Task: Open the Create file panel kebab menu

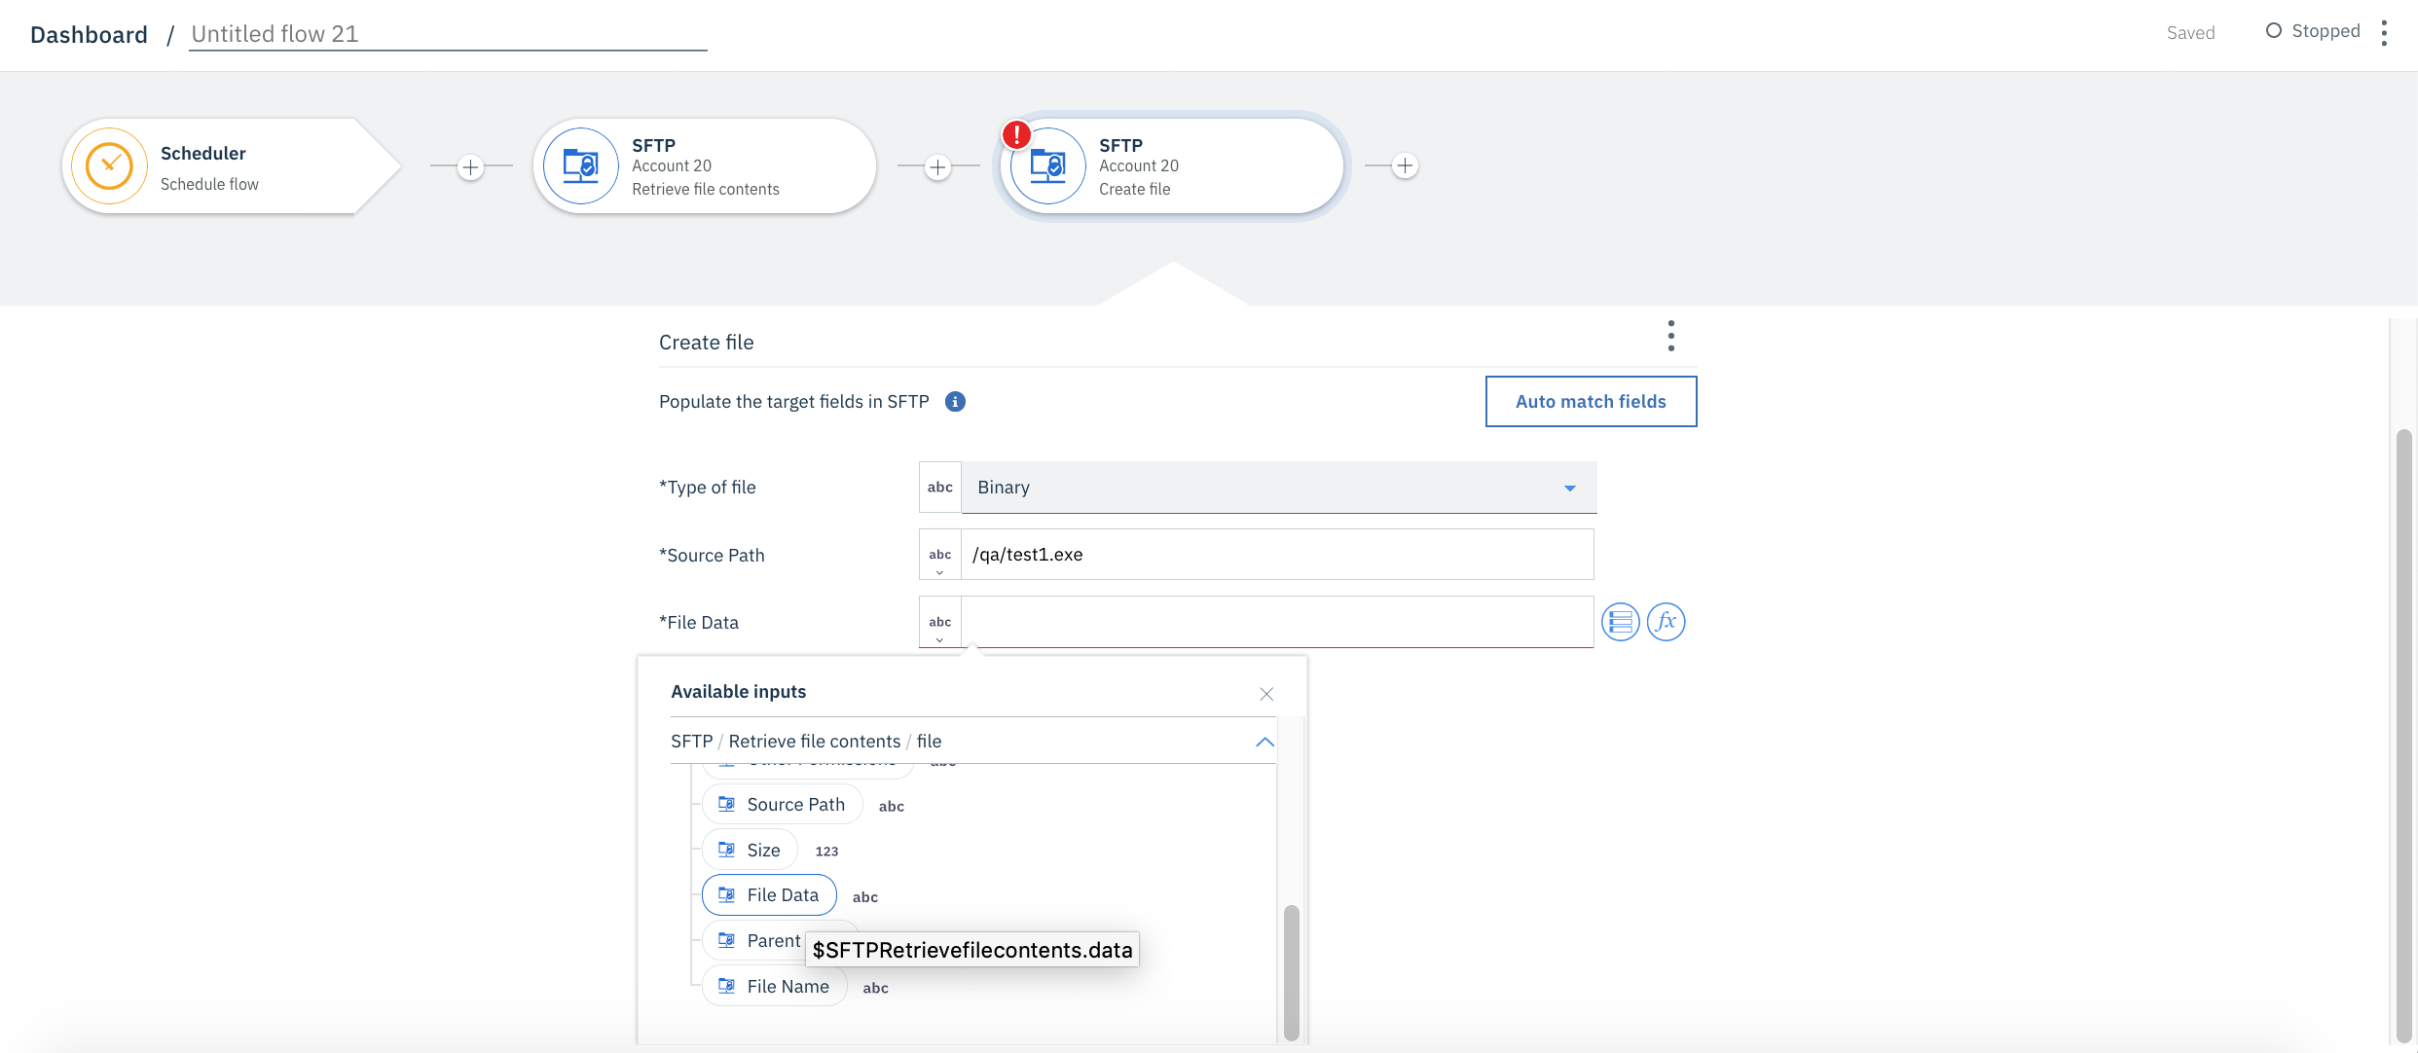Action: (1670, 337)
